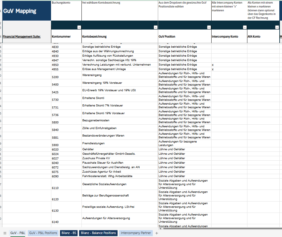Image resolution: width=282 pixels, height=237 pixels.
Task: Select 'Sachzuwendungen und Dienstleistg. an AN' cell
Action: [120, 167]
